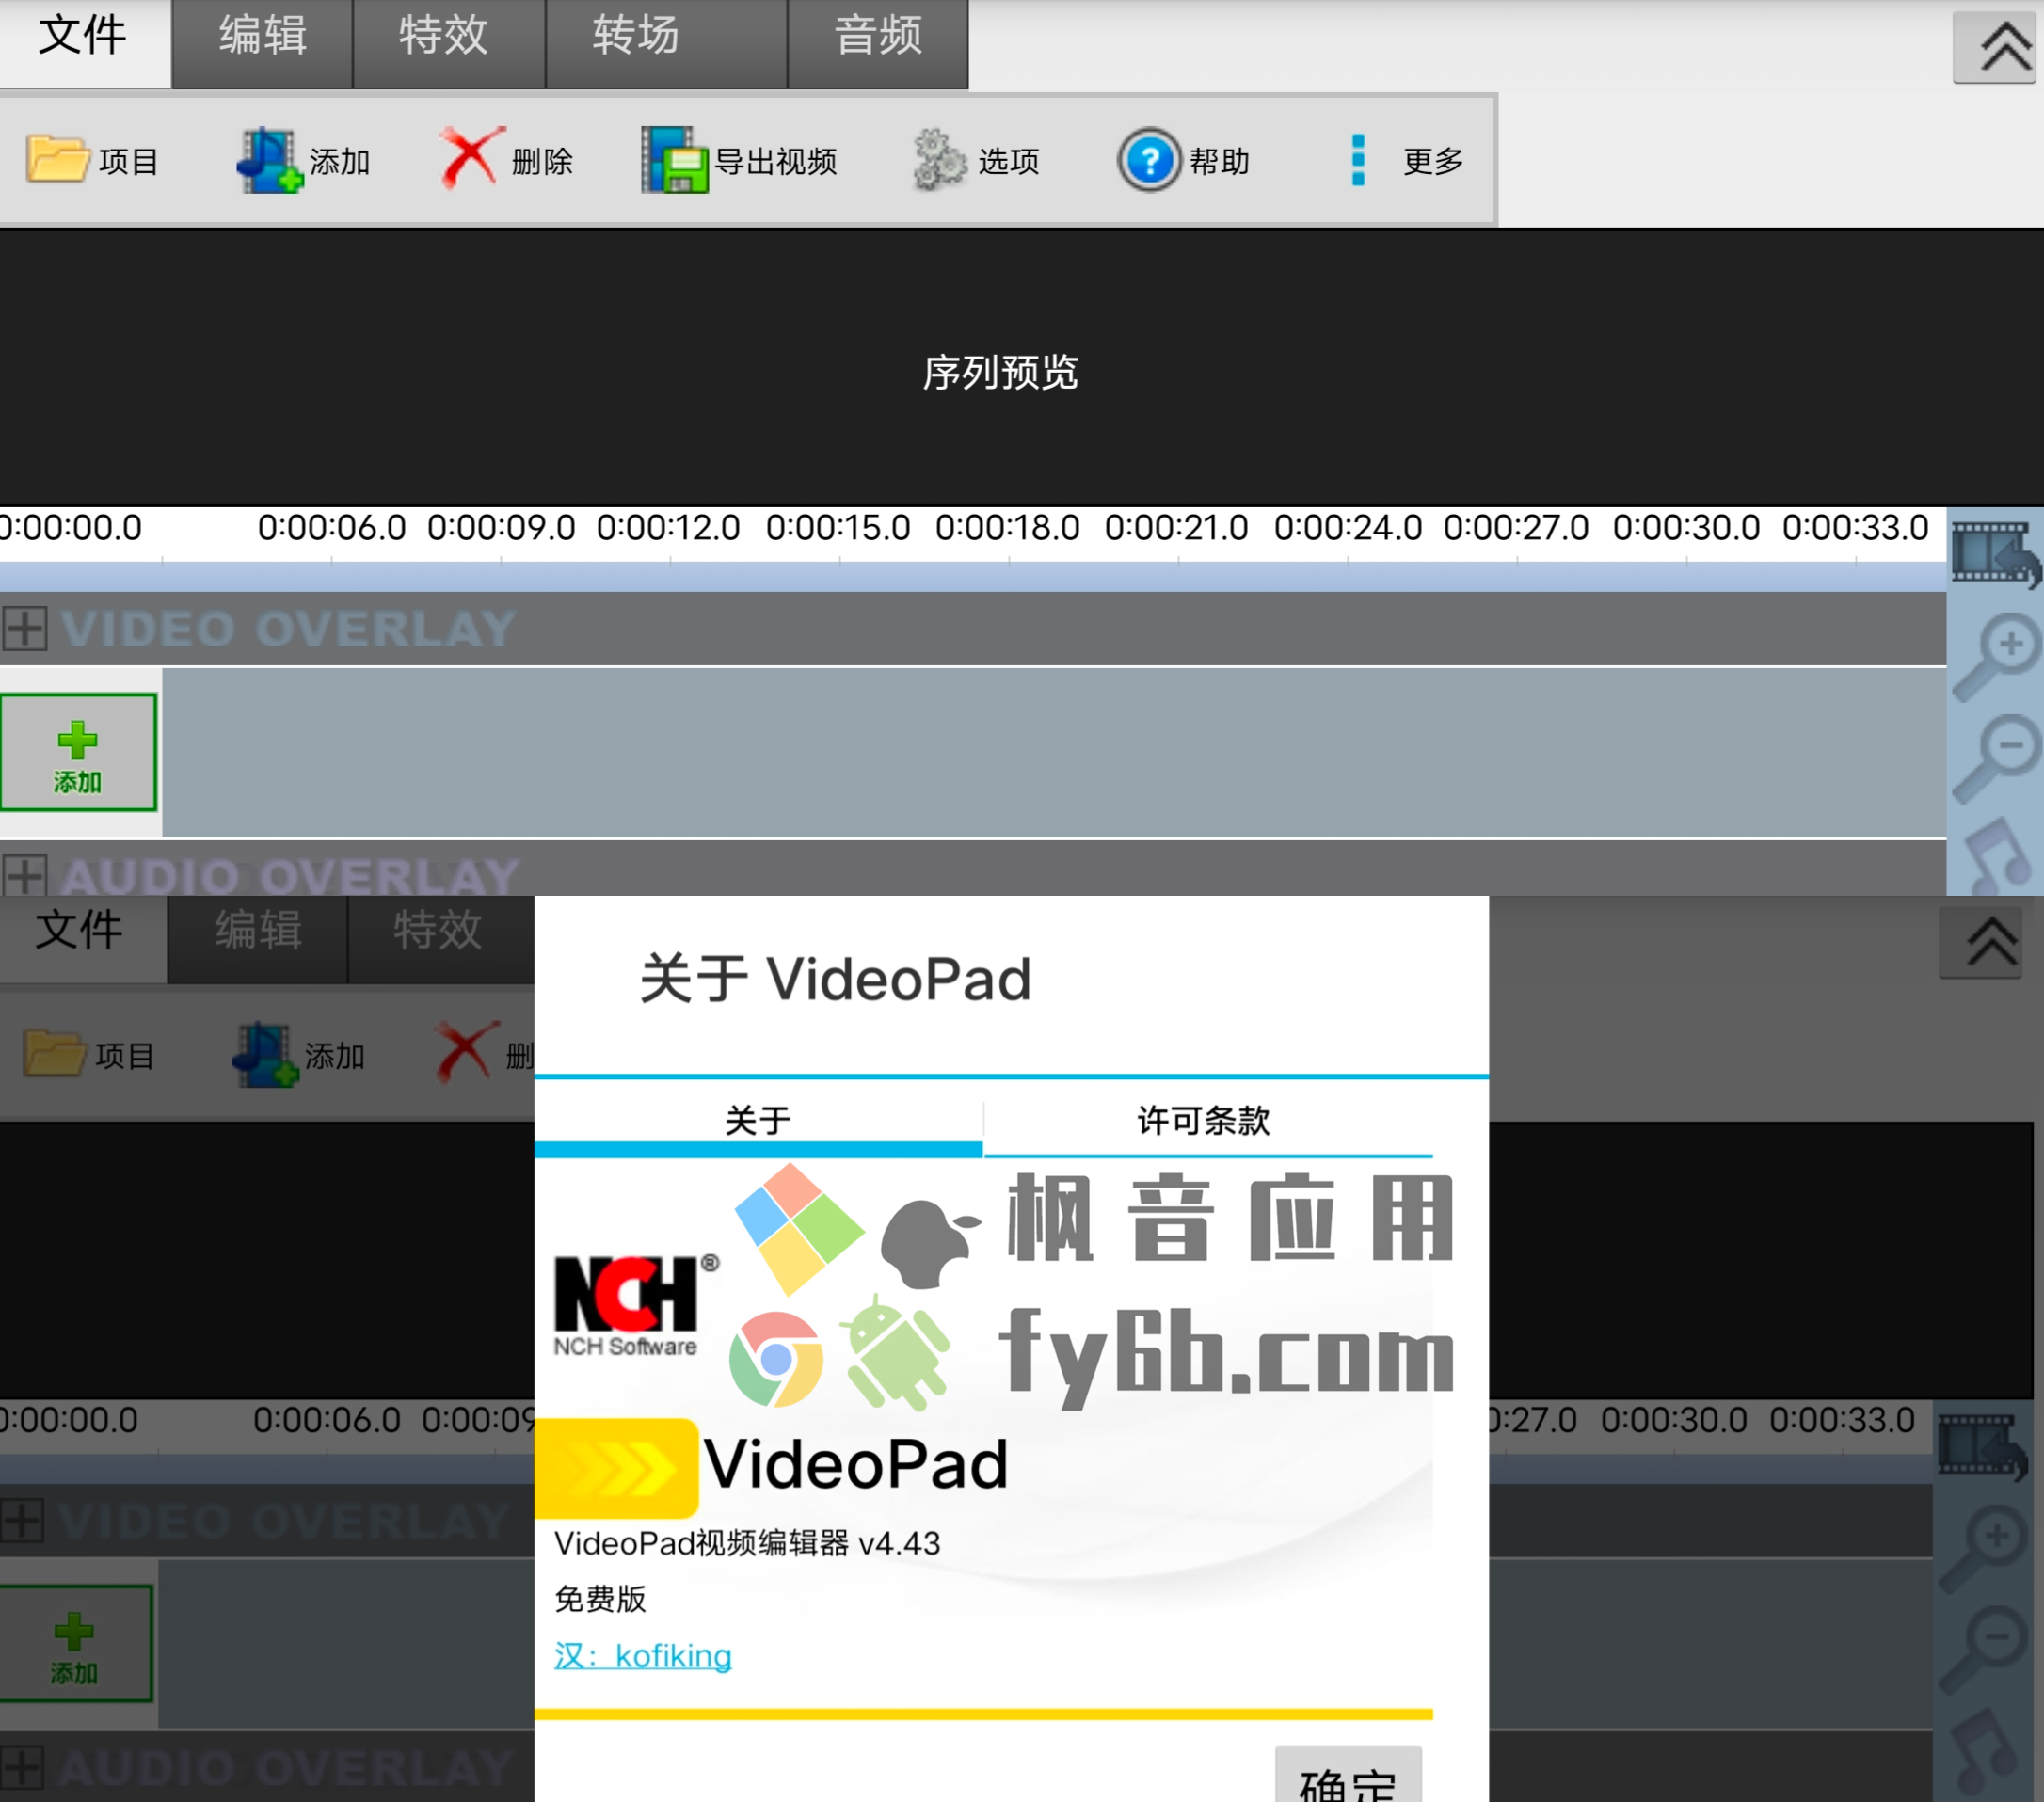This screenshot has width=2044, height=1802.
Task: Expand AUDIO OVERLAY track in bottom window
Action: (22, 1768)
